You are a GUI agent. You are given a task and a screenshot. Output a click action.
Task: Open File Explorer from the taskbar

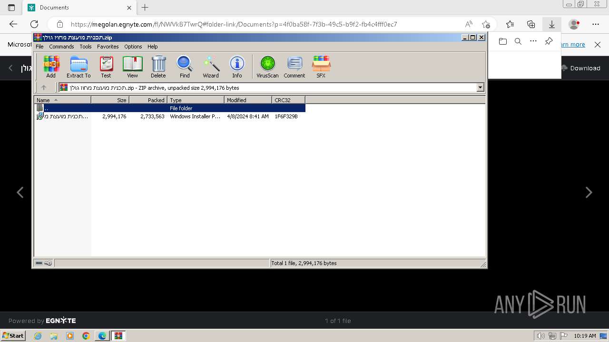coord(54,336)
